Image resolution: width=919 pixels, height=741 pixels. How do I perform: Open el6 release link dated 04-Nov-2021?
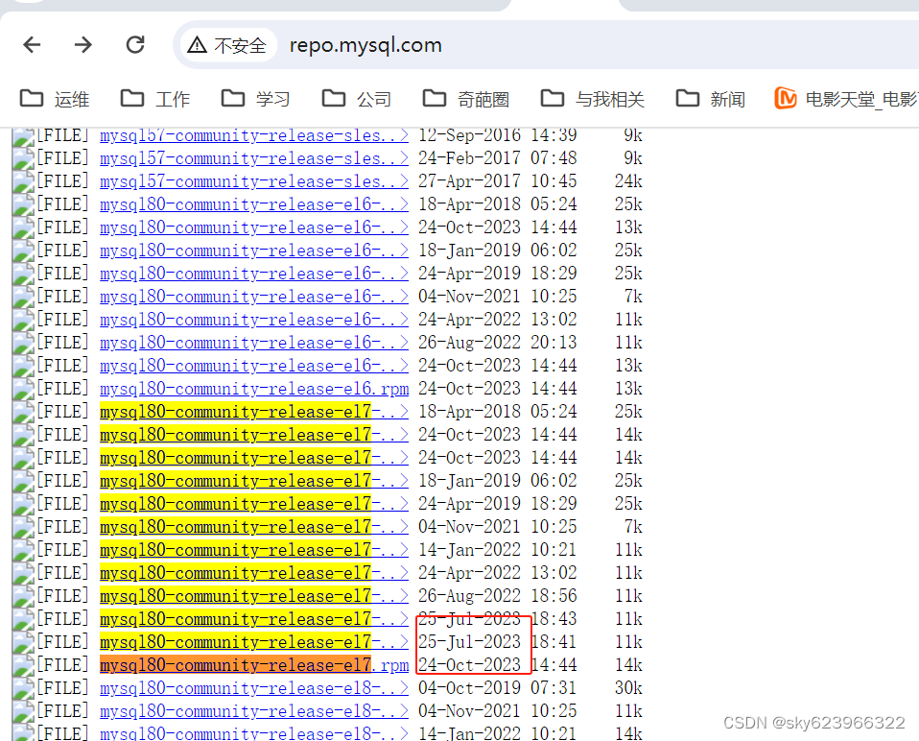[x=254, y=297]
